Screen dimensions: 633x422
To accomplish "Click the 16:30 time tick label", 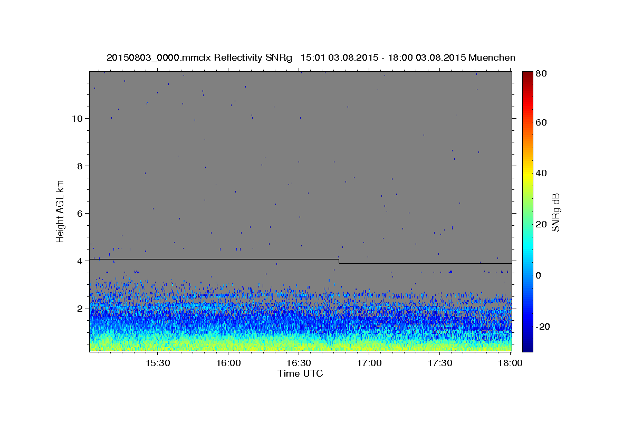I will 299,363.
